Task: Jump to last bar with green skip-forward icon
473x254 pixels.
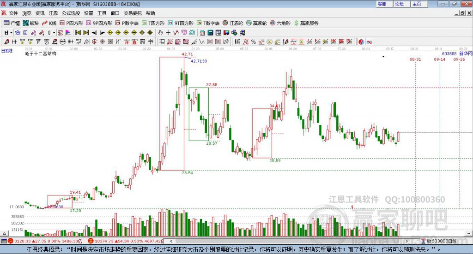Action: (x=86, y=33)
